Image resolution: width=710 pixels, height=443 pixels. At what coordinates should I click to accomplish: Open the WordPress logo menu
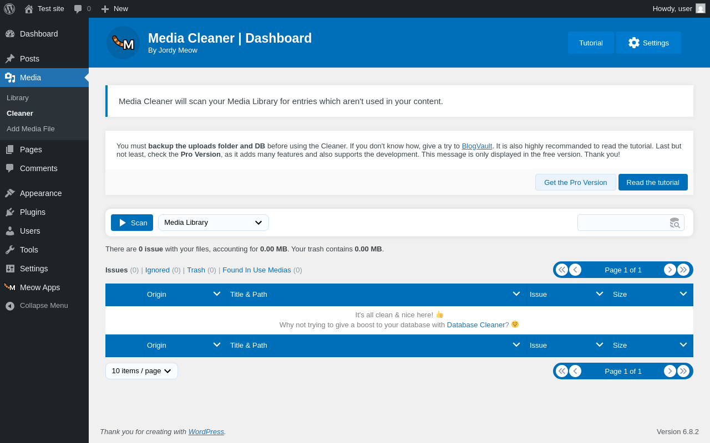tap(9, 9)
